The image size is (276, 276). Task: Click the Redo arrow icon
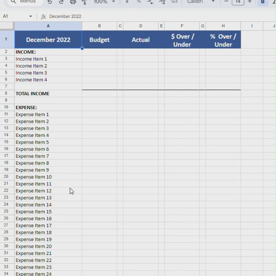tap(61, 2)
